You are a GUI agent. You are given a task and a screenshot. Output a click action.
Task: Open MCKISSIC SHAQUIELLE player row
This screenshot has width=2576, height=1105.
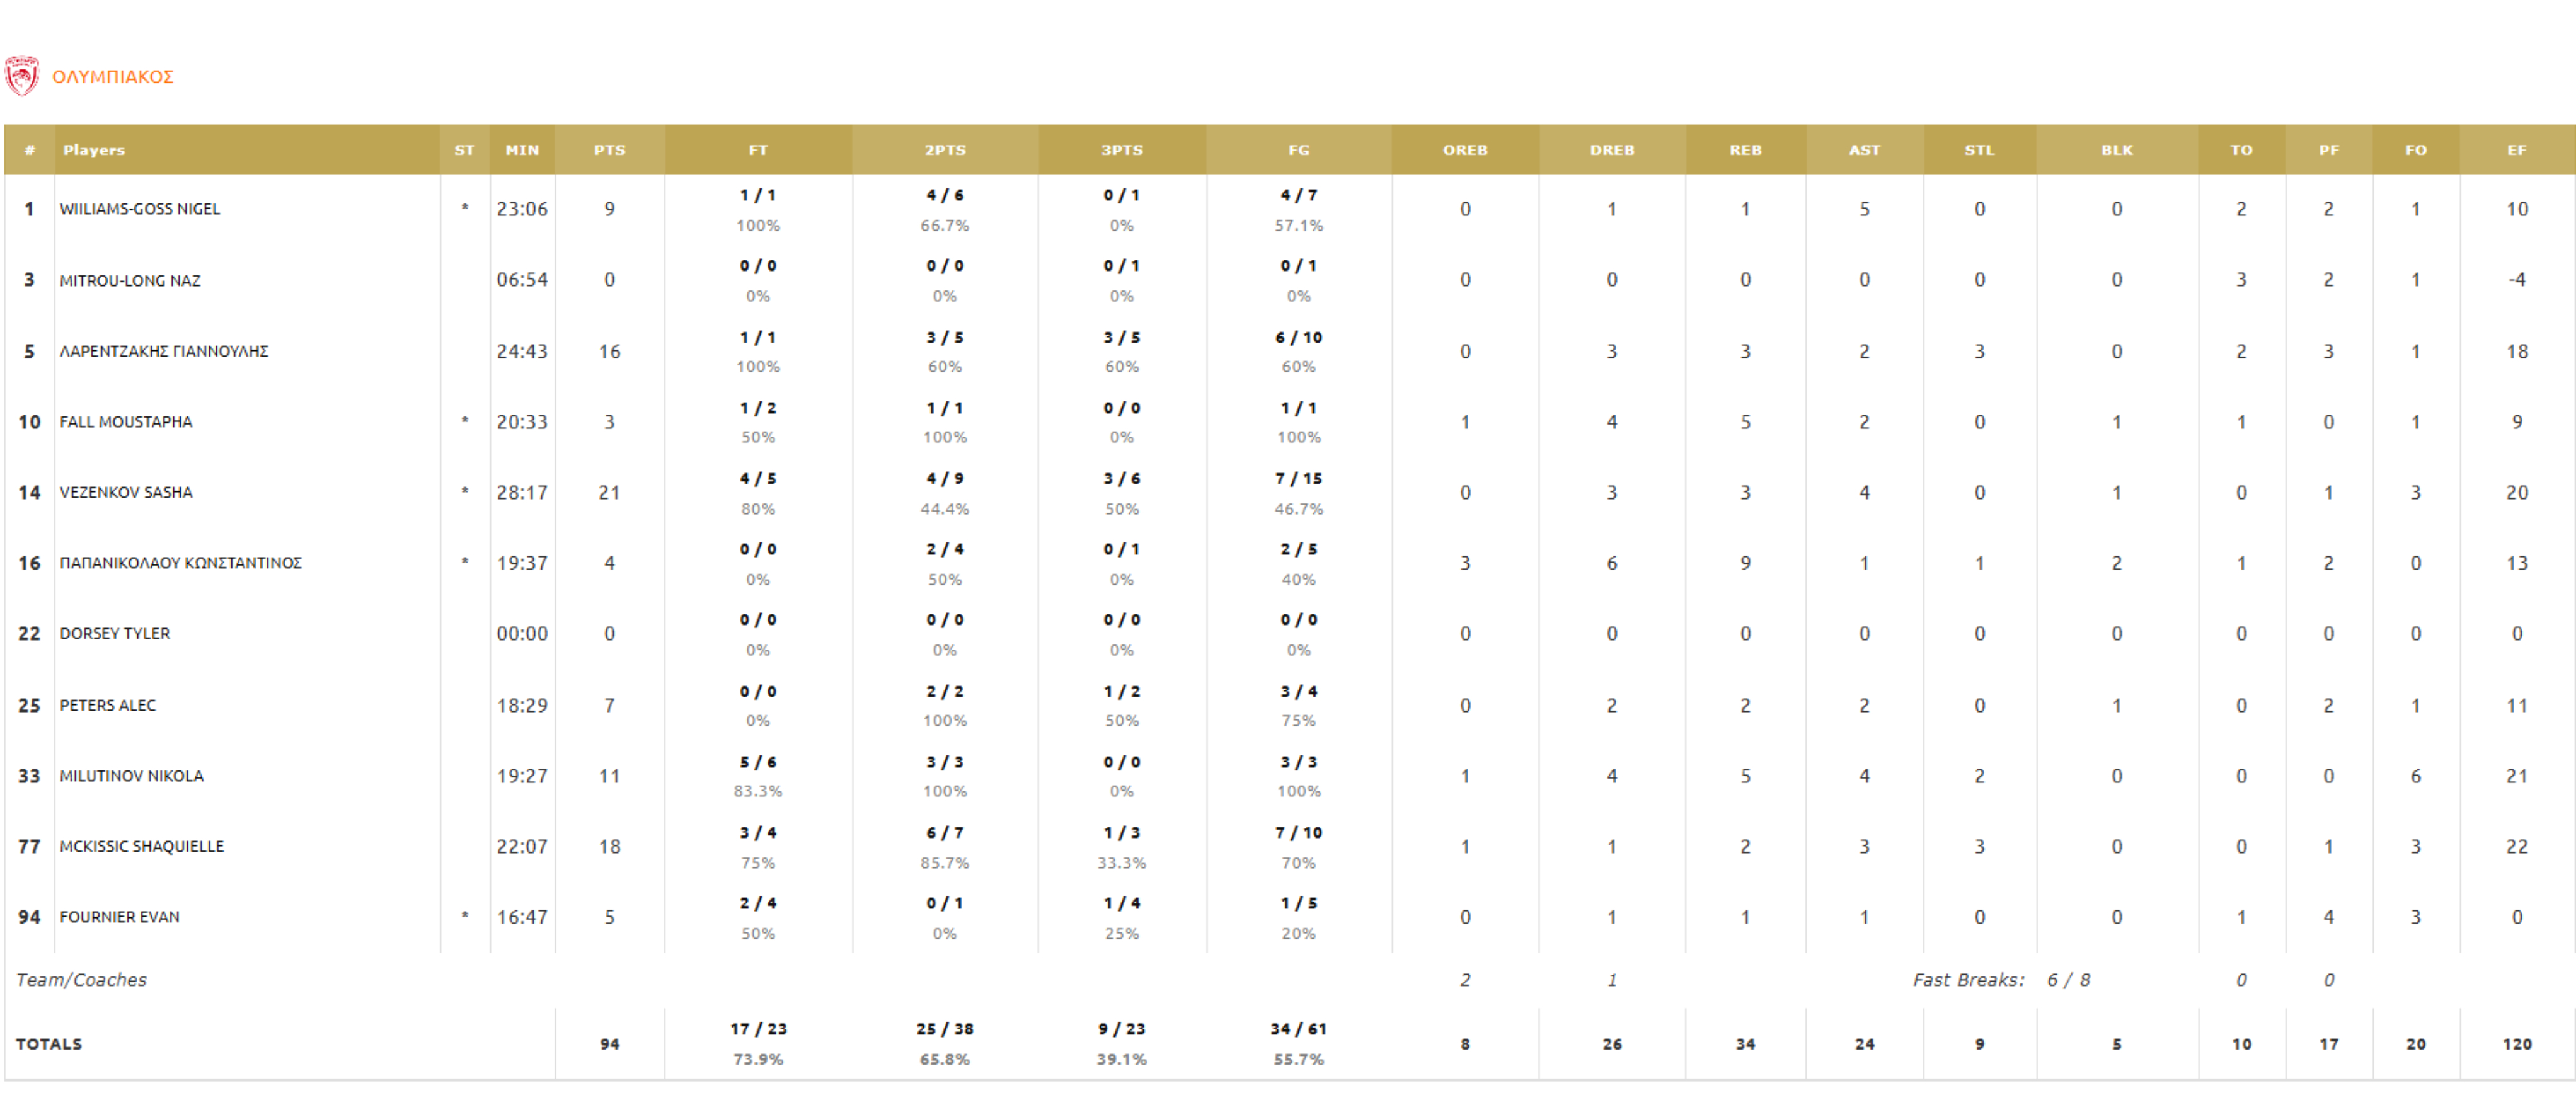(142, 846)
